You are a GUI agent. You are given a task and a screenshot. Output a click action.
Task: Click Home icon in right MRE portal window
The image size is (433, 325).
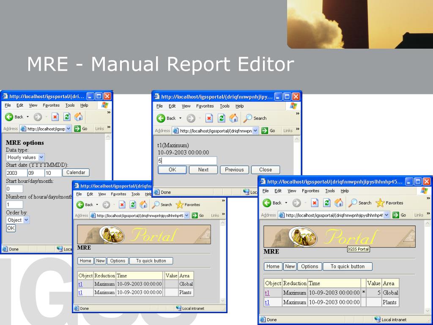tap(339, 203)
